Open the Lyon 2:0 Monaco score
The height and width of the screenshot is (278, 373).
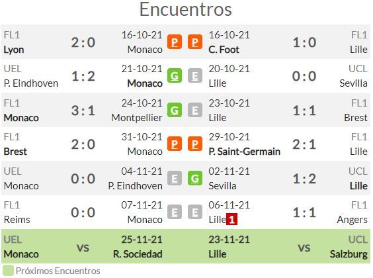pyautogui.click(x=83, y=42)
